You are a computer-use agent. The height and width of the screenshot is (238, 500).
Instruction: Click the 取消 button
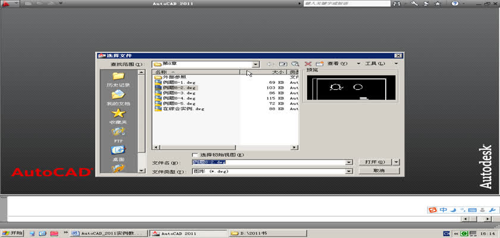379,171
